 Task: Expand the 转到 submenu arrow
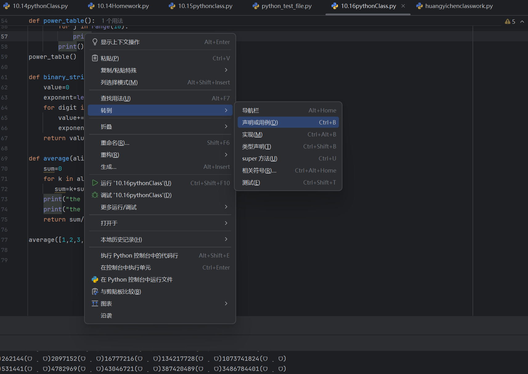coord(226,110)
